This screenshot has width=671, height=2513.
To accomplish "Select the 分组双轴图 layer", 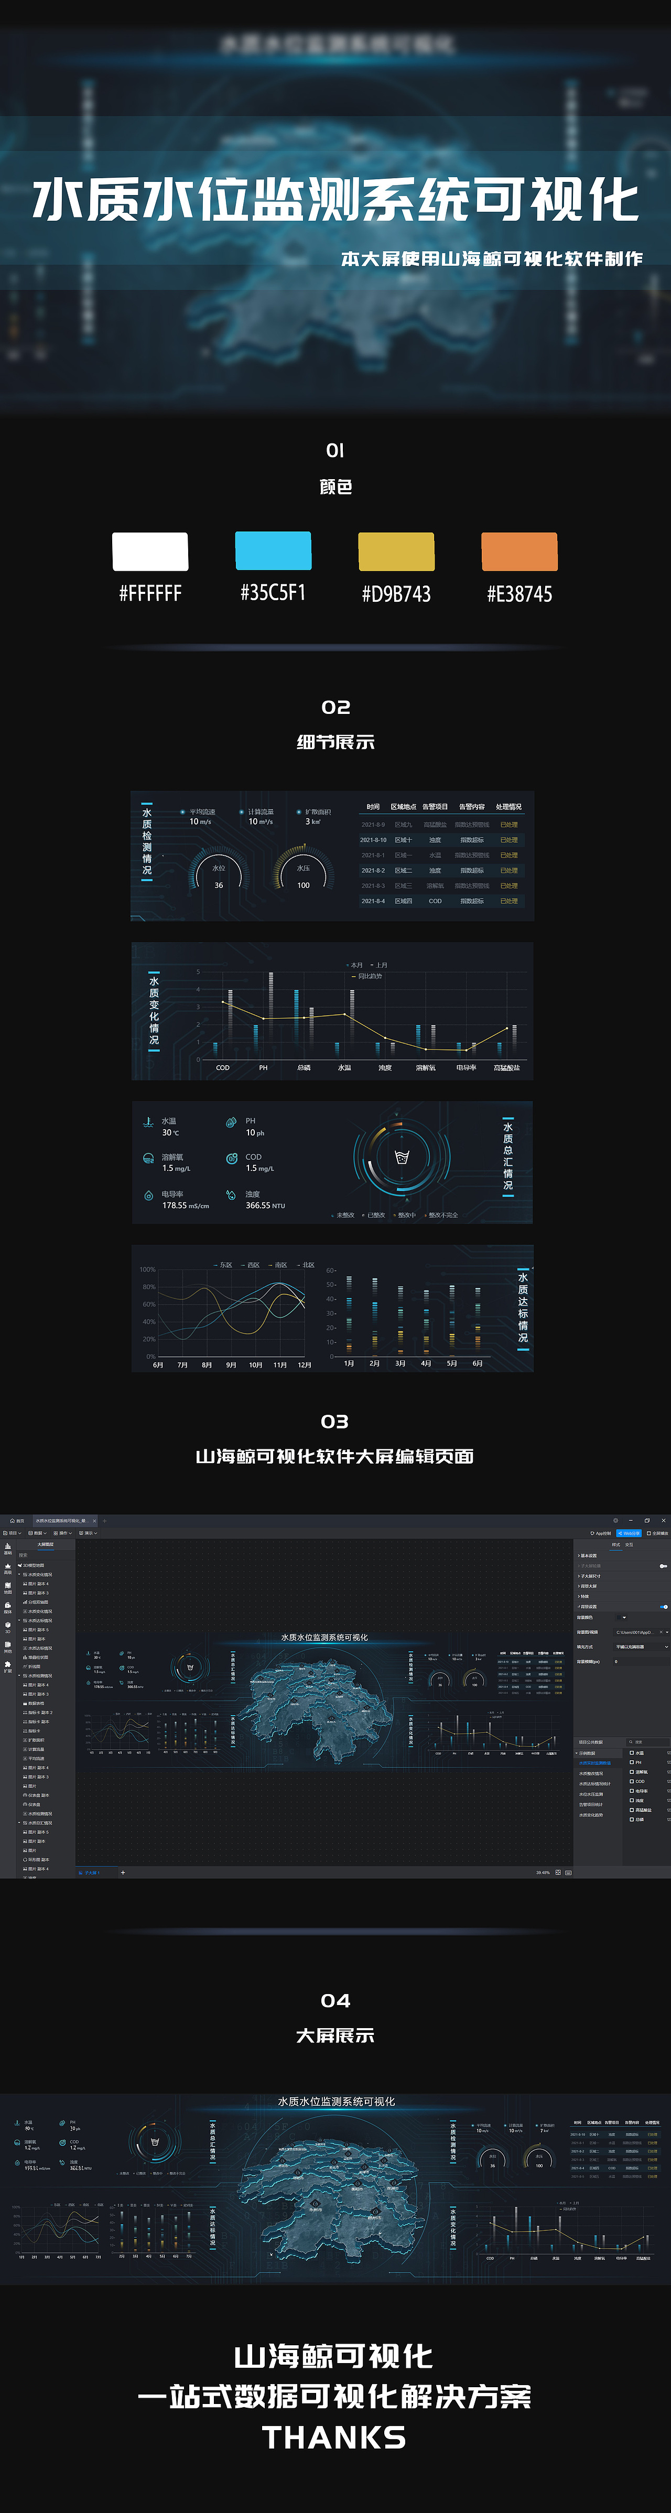I will click(36, 1602).
